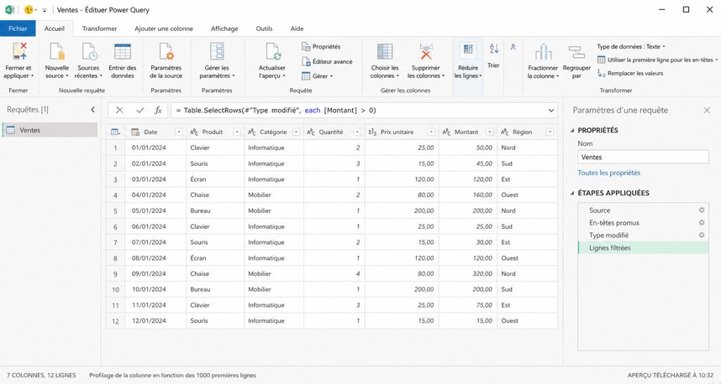Viewport: 721px width, 384px height.
Task: Switch to the Affichage tab
Action: 224,29
